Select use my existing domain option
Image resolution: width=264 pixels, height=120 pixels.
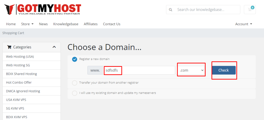point(75,93)
